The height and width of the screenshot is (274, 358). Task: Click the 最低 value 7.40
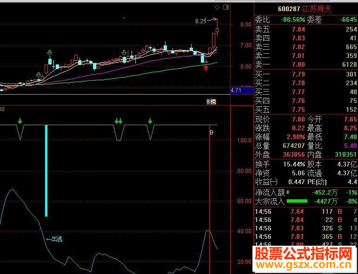coord(350,137)
